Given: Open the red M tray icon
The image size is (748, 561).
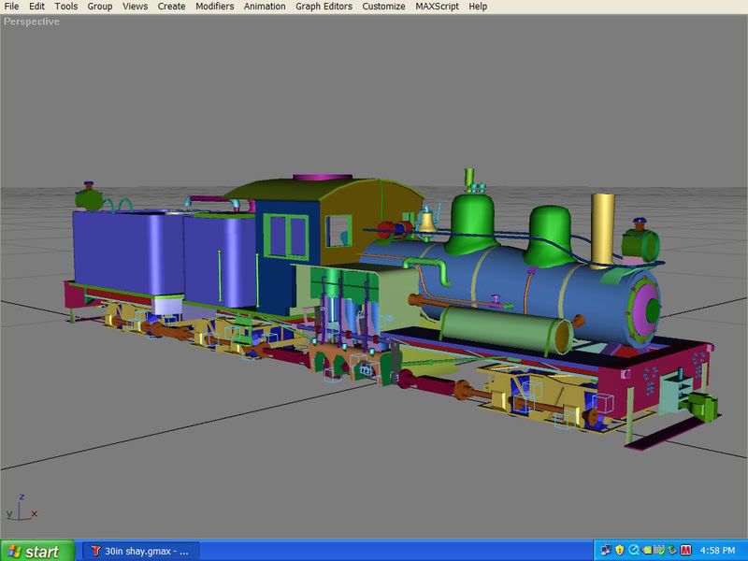Looking at the screenshot, I should point(685,551).
